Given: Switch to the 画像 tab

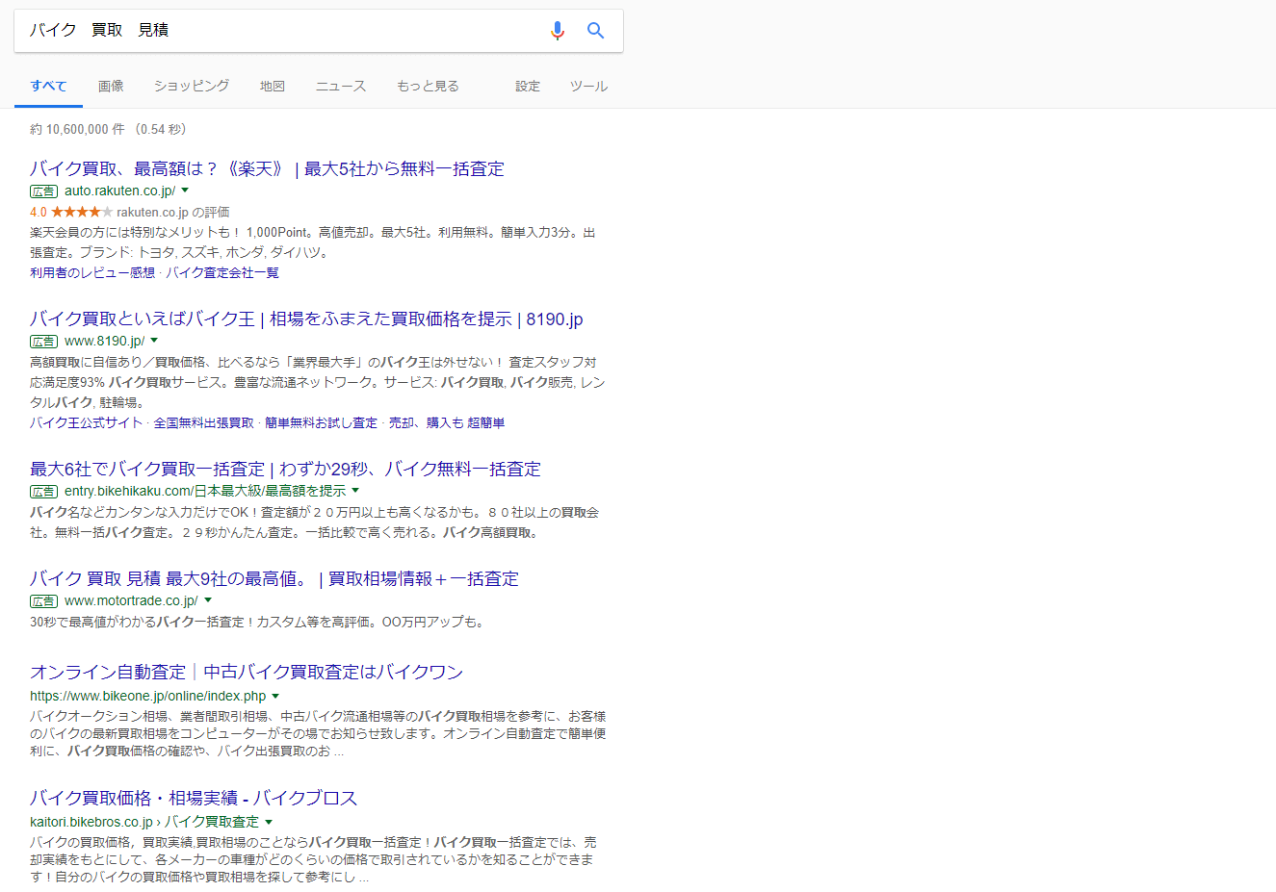Looking at the screenshot, I should [x=111, y=86].
